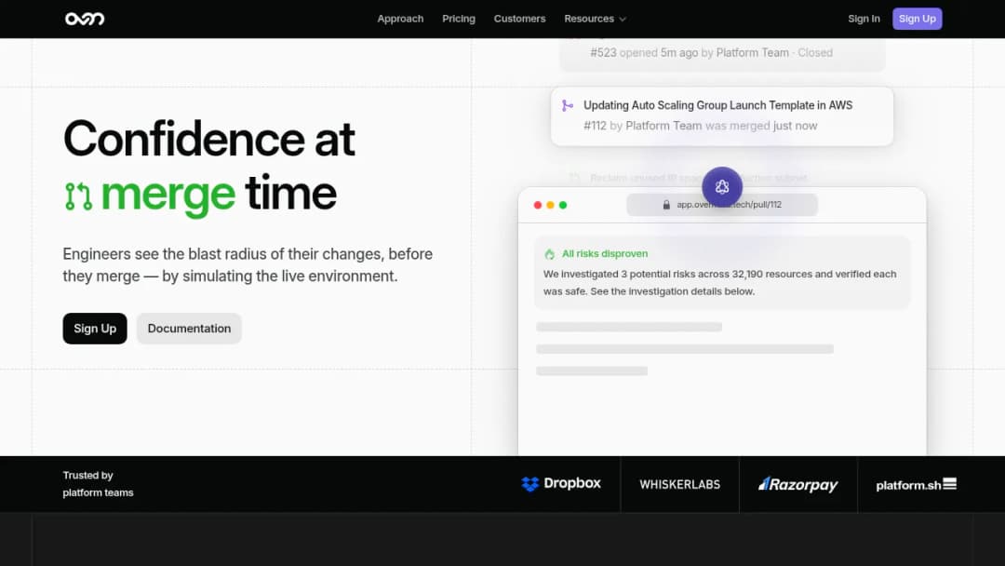
Task: Expand the Resources dropdown menu
Action: (x=595, y=19)
